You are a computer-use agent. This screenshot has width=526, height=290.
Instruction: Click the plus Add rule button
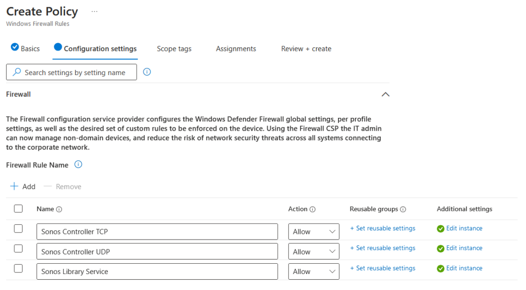coord(23,187)
